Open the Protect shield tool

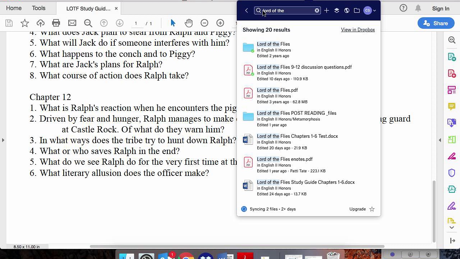coord(452,173)
